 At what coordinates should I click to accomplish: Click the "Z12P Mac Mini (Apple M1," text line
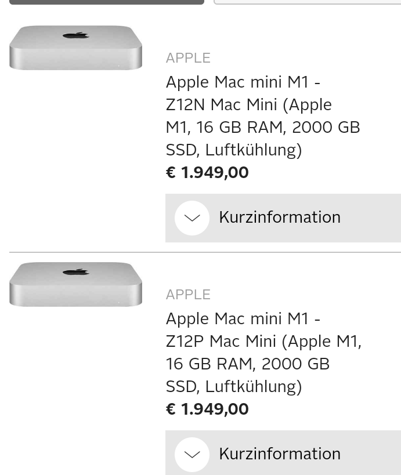pyautogui.click(x=263, y=342)
